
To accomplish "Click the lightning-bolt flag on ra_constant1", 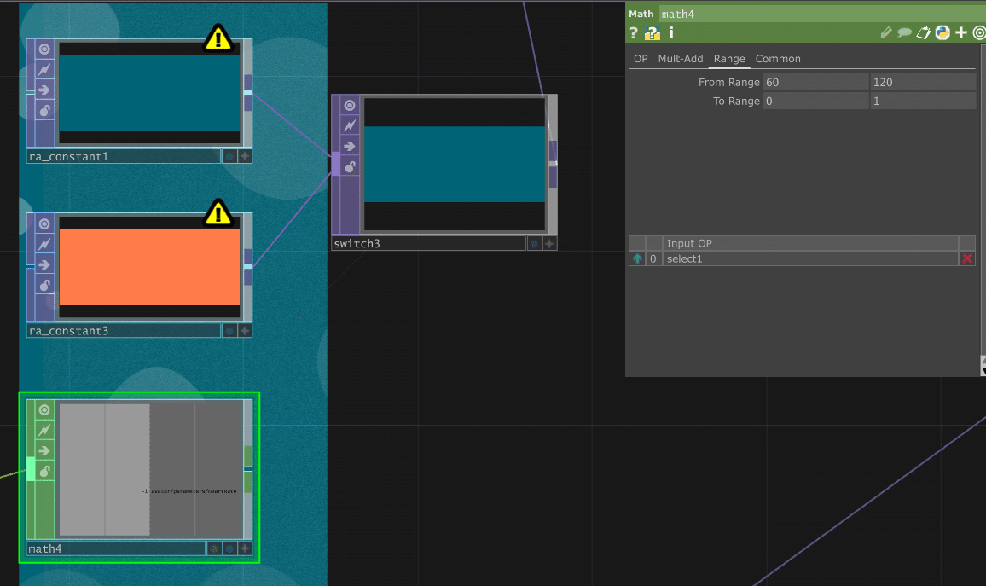I will pos(44,69).
